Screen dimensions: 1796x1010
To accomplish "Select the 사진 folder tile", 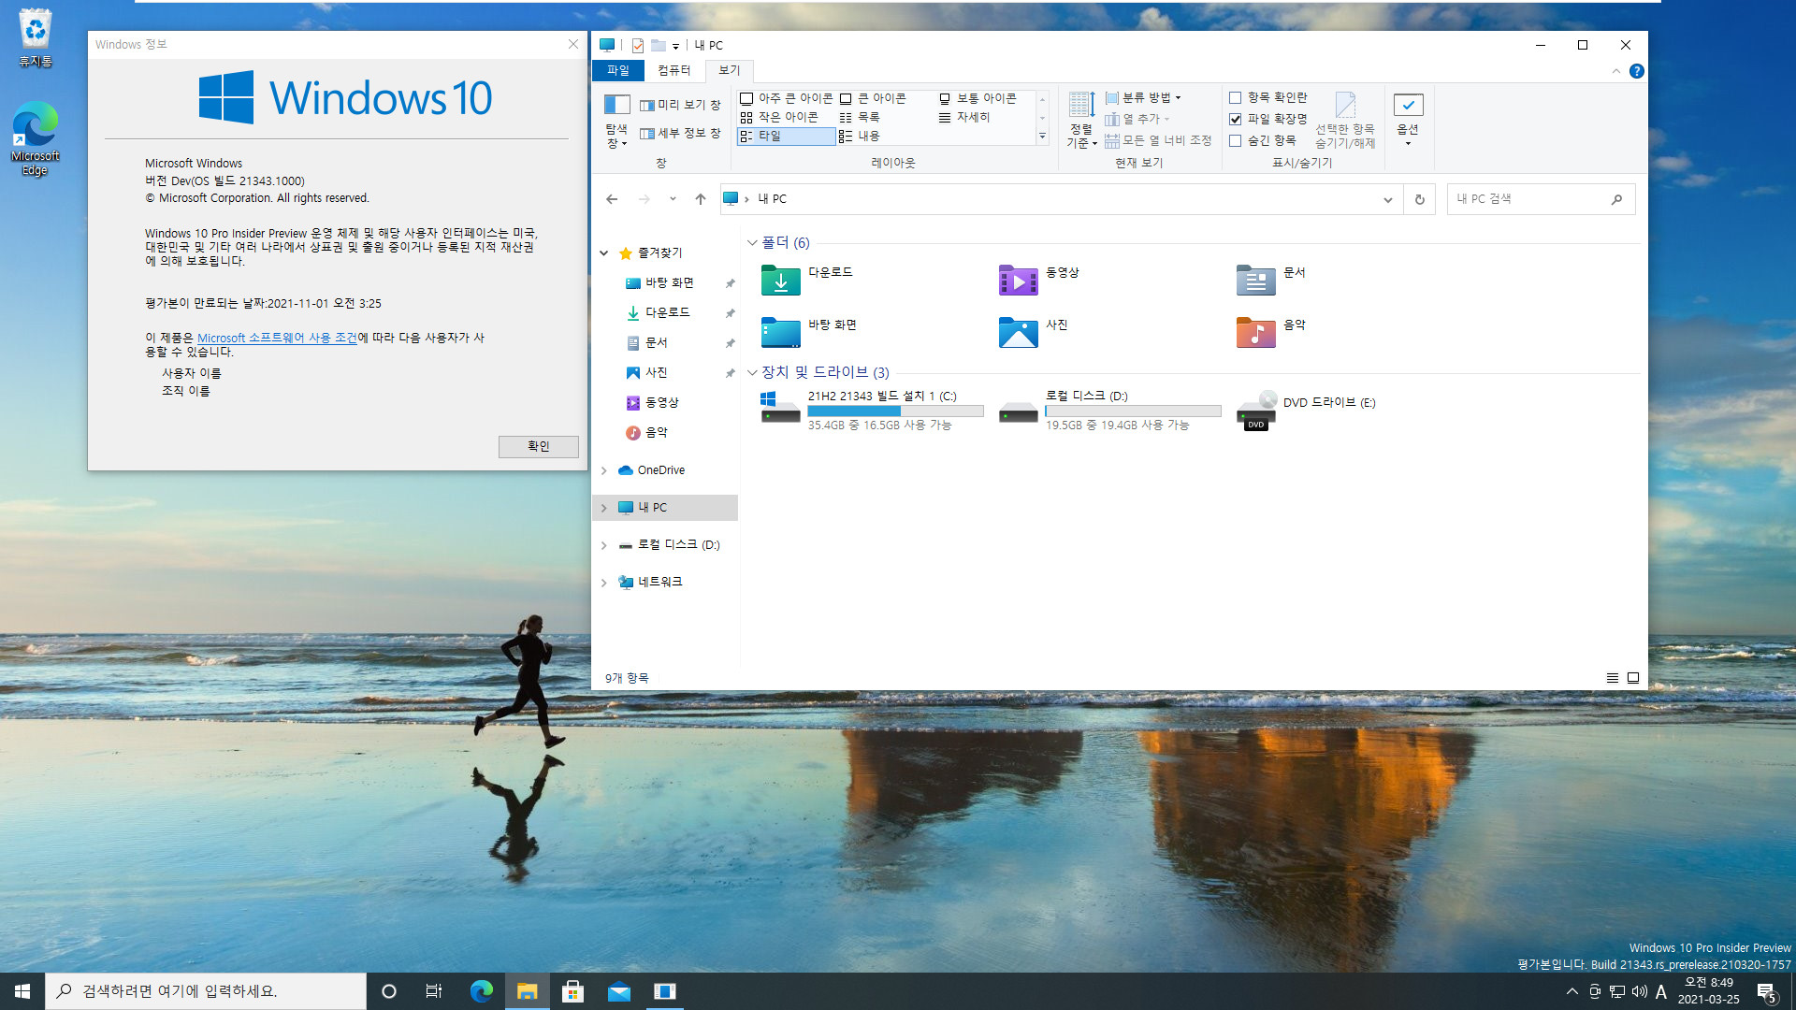I will (1033, 332).
